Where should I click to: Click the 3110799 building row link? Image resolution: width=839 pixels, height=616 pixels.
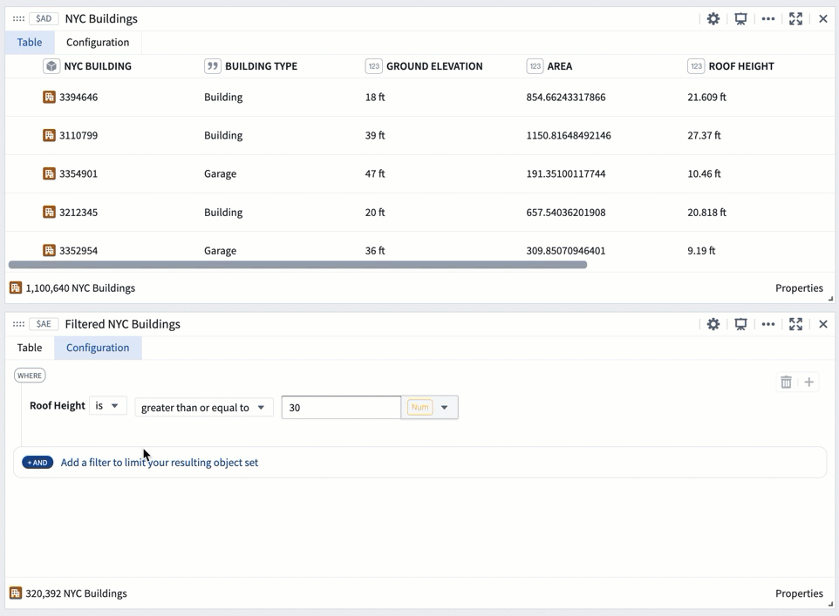(78, 135)
